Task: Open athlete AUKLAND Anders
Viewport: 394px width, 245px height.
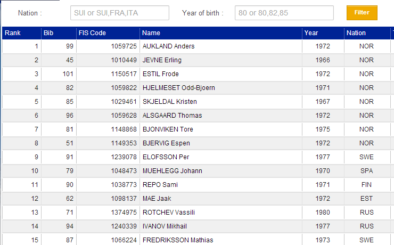Action: (168, 46)
